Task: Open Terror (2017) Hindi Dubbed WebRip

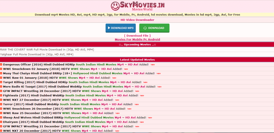Action: pos(31,104)
